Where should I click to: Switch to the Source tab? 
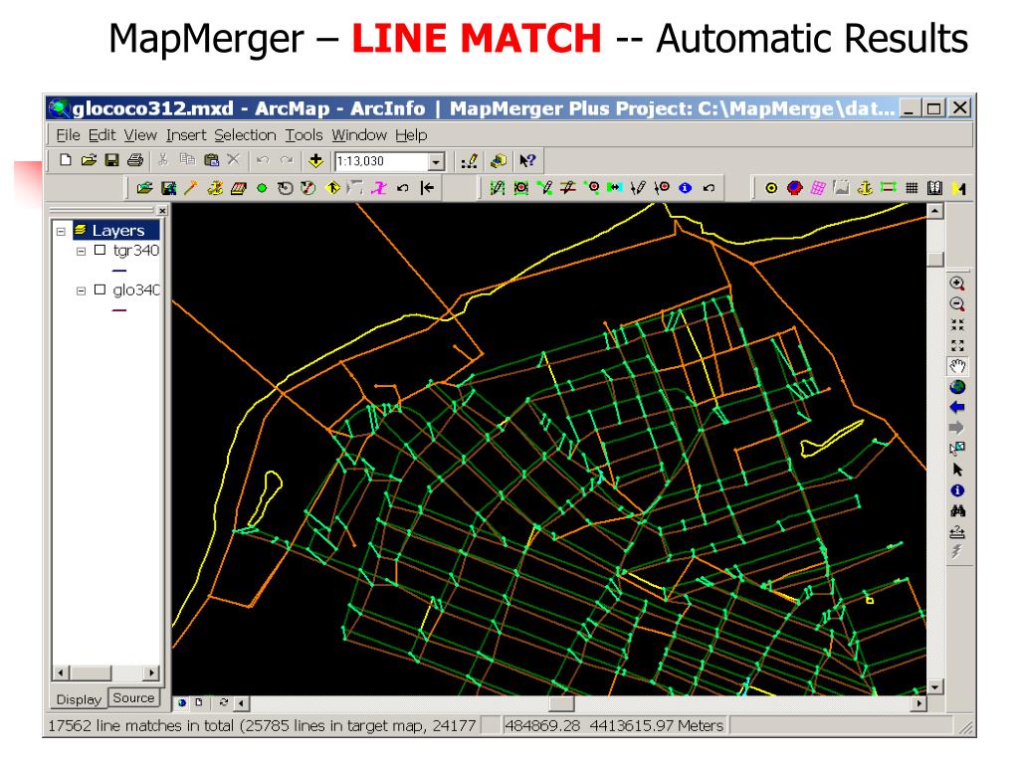coord(133,697)
